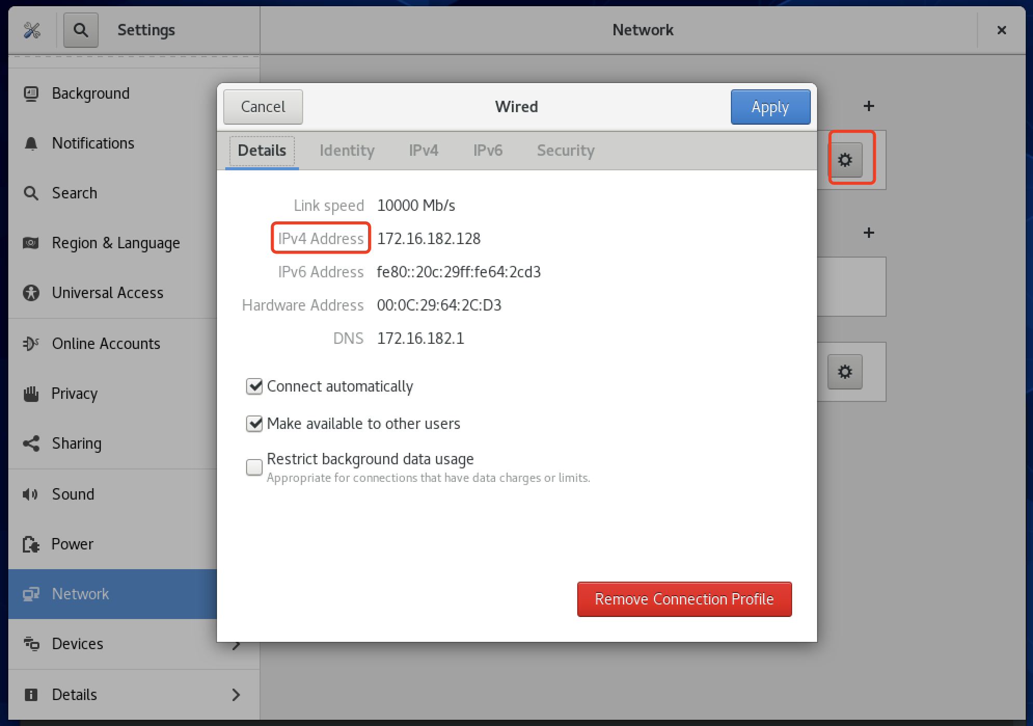Toggle Make available to other users

pyautogui.click(x=254, y=424)
